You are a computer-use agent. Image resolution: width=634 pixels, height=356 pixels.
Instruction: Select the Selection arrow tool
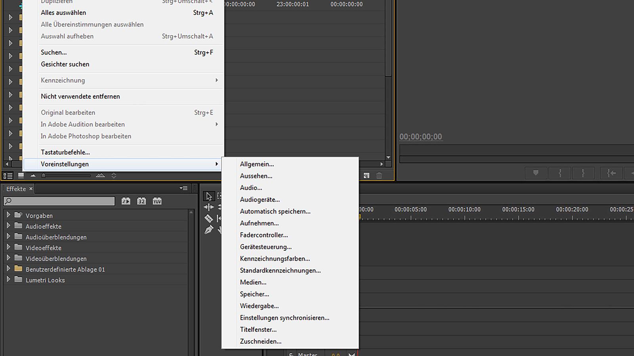pos(209,196)
